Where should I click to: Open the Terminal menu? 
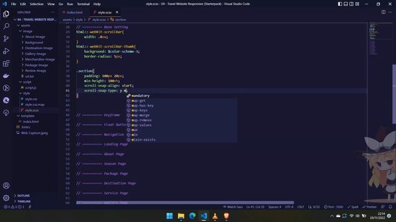point(84,4)
